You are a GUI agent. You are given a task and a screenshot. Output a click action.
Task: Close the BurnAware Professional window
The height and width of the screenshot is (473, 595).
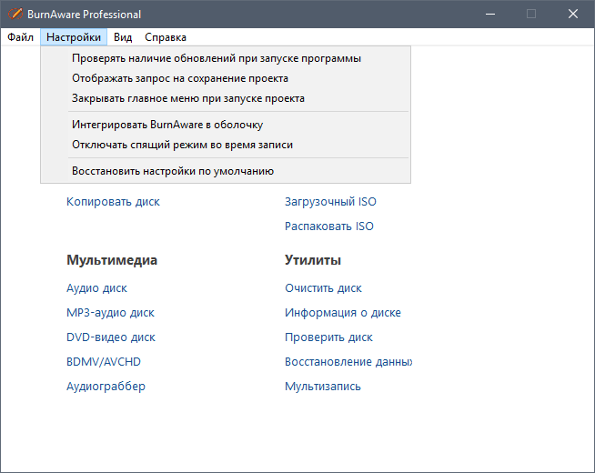point(573,14)
